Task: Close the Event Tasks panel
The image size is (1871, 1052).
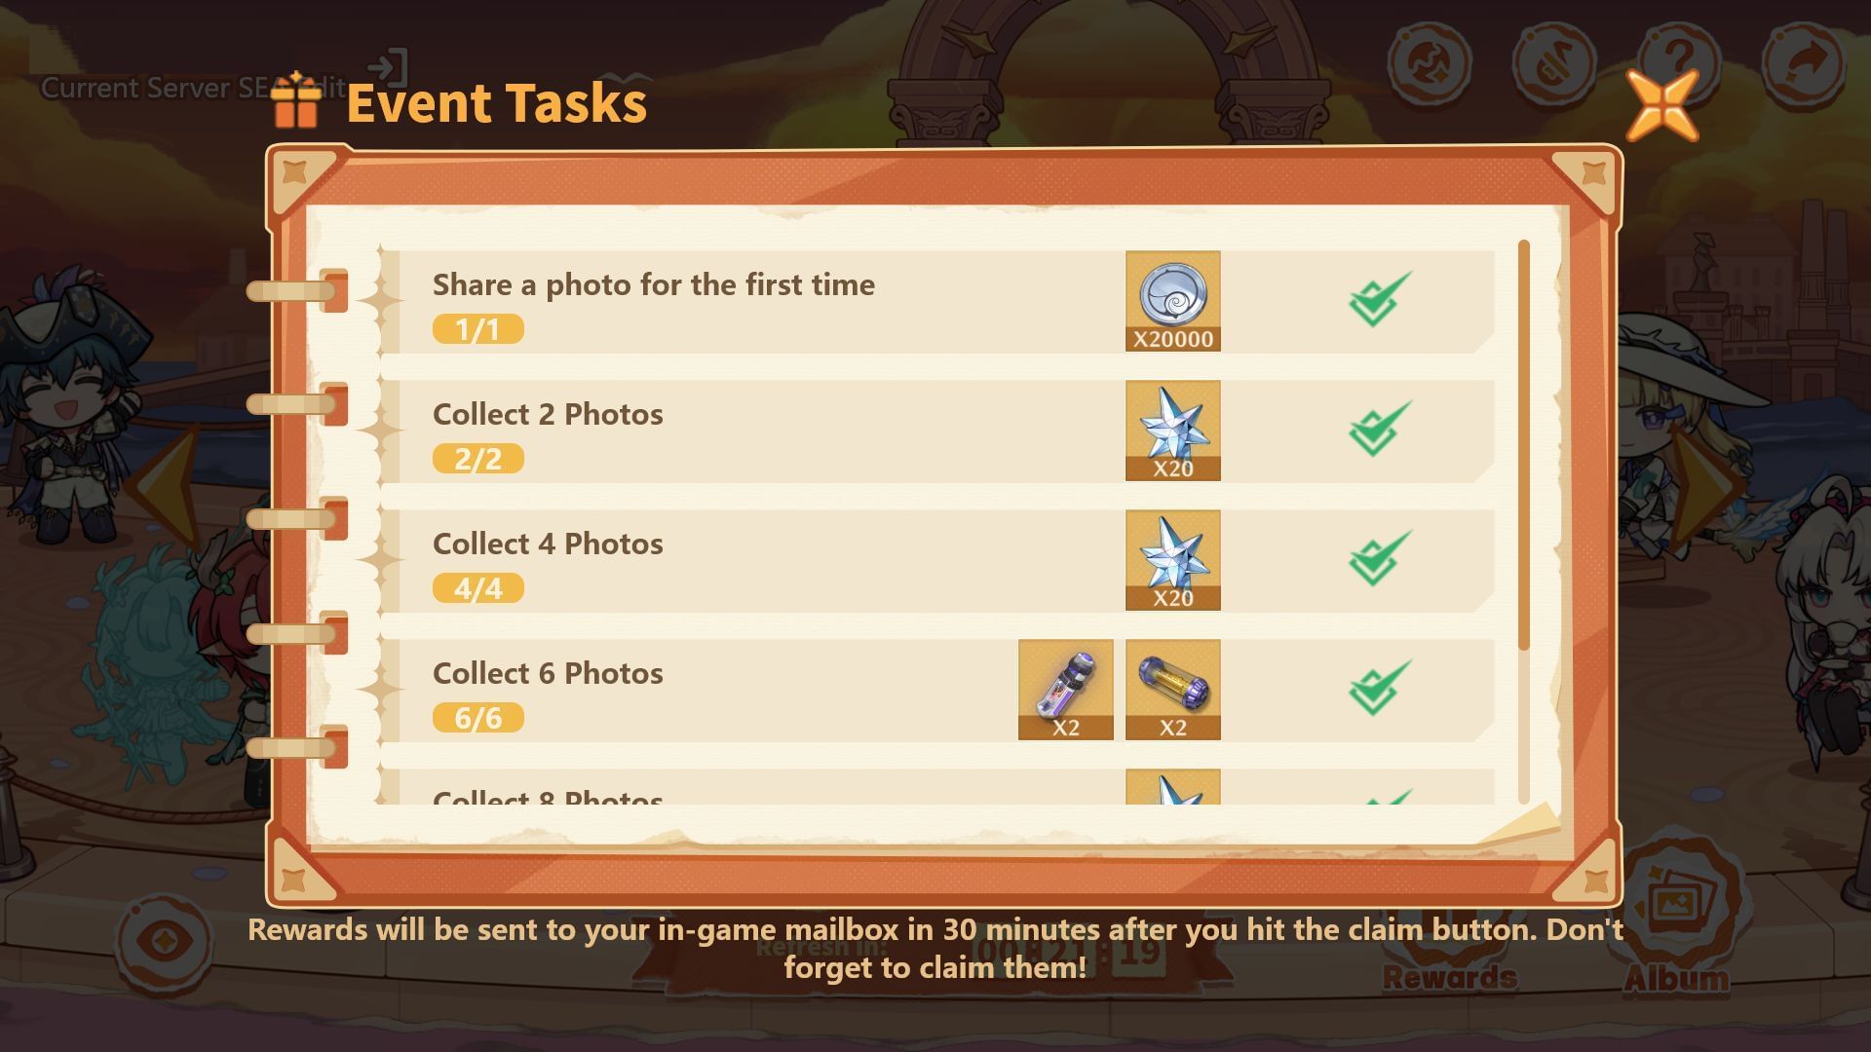Action: 1662,105
